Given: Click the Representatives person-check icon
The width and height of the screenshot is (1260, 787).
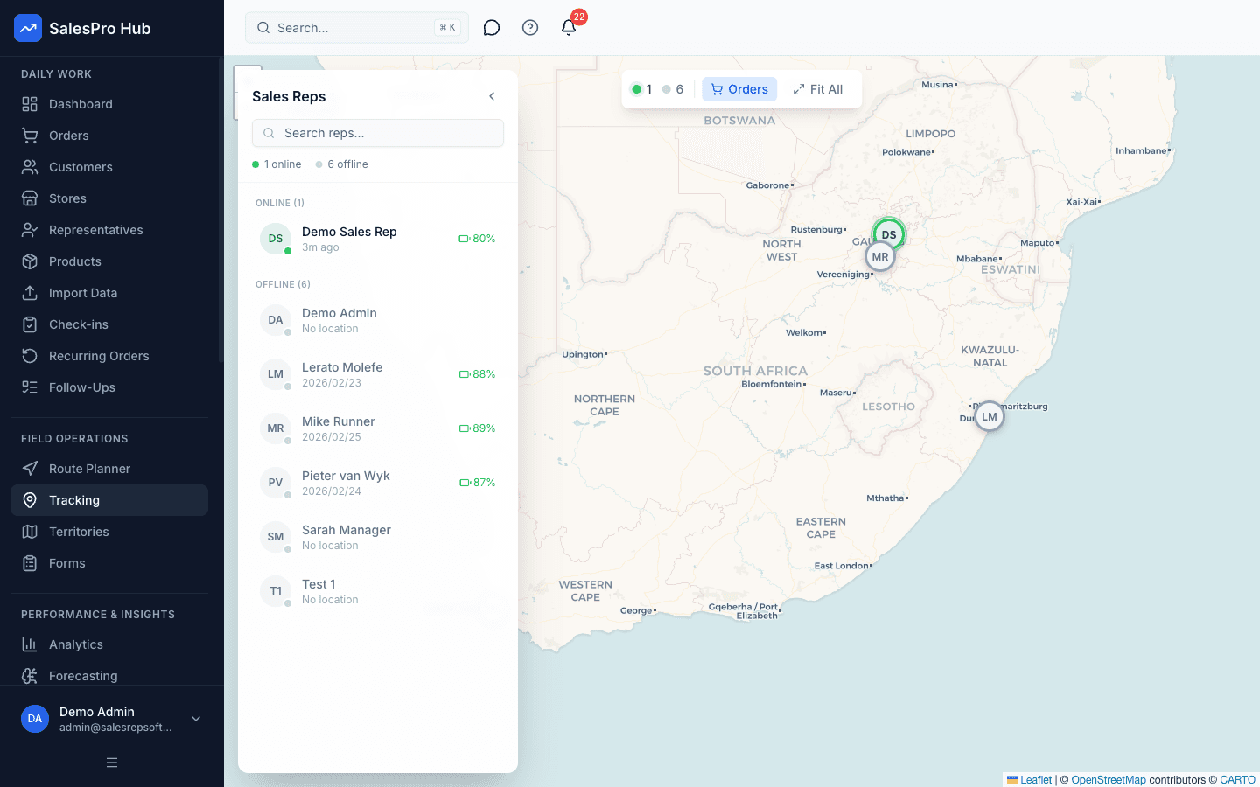Looking at the screenshot, I should pos(30,230).
